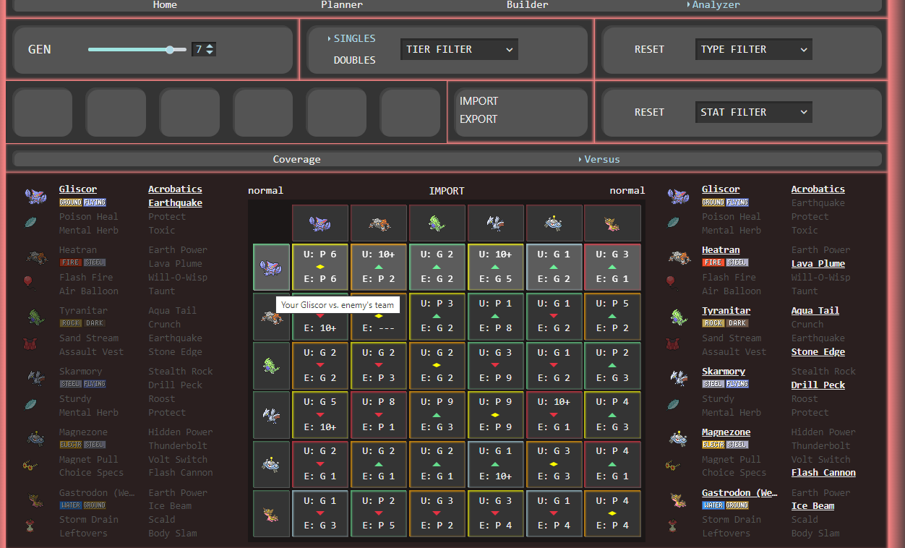Screen dimensions: 905x548
Task: Click Gastrodon sprite in left team list
Action: click(x=35, y=499)
